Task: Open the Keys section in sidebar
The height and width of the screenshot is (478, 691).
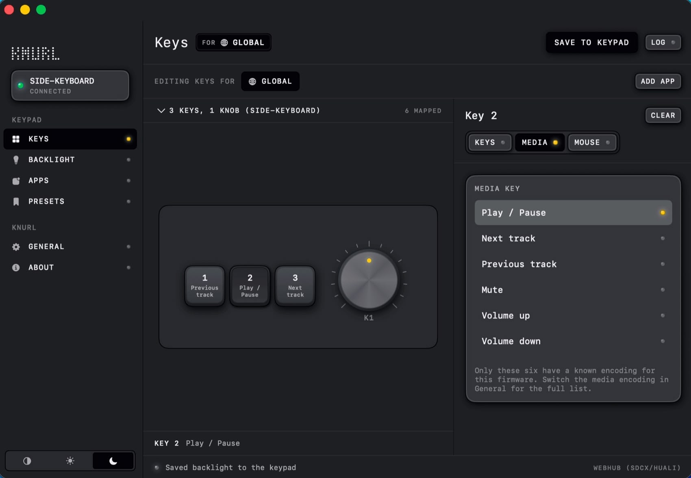Action: [x=70, y=139]
